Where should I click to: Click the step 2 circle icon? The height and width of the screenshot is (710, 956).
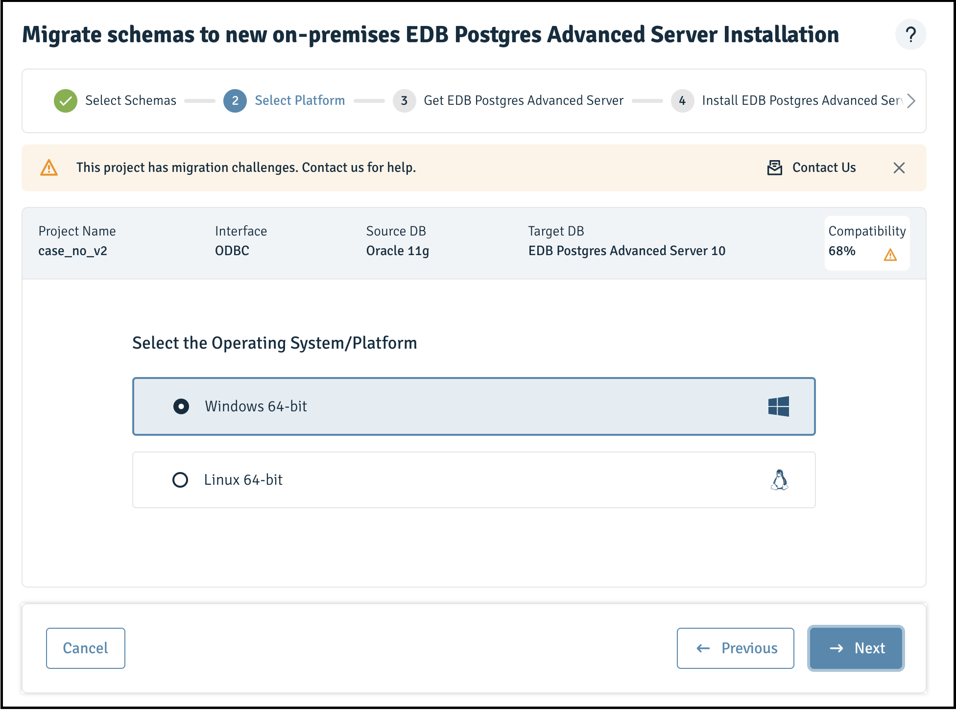(x=235, y=101)
